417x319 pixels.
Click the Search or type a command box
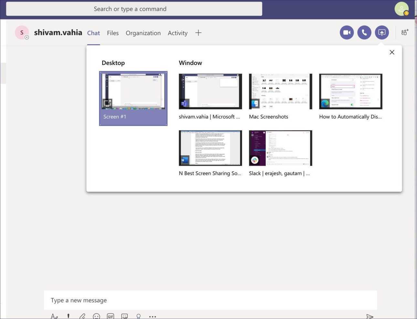(x=134, y=9)
